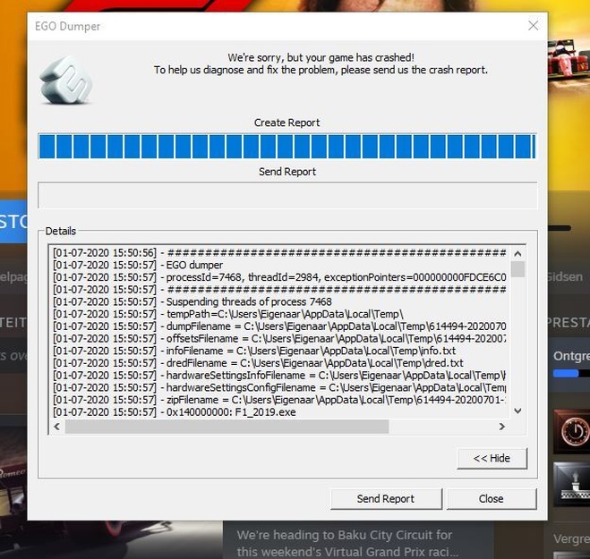
Task: Click the log scroll down arrow
Action: (x=517, y=411)
